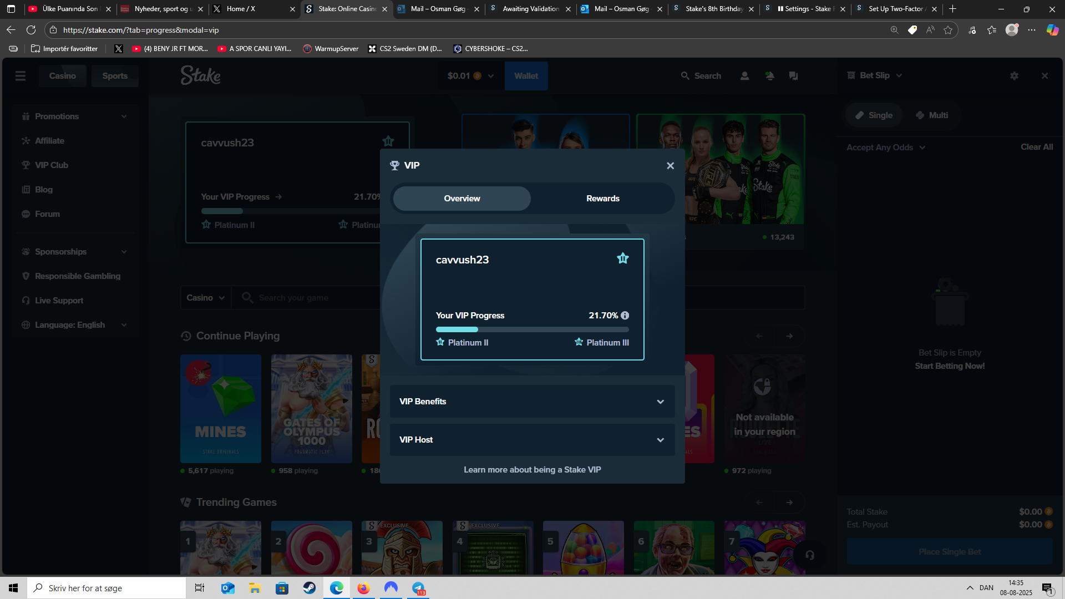Switch to the Rewards tab
This screenshot has height=599, width=1065.
[x=602, y=199]
